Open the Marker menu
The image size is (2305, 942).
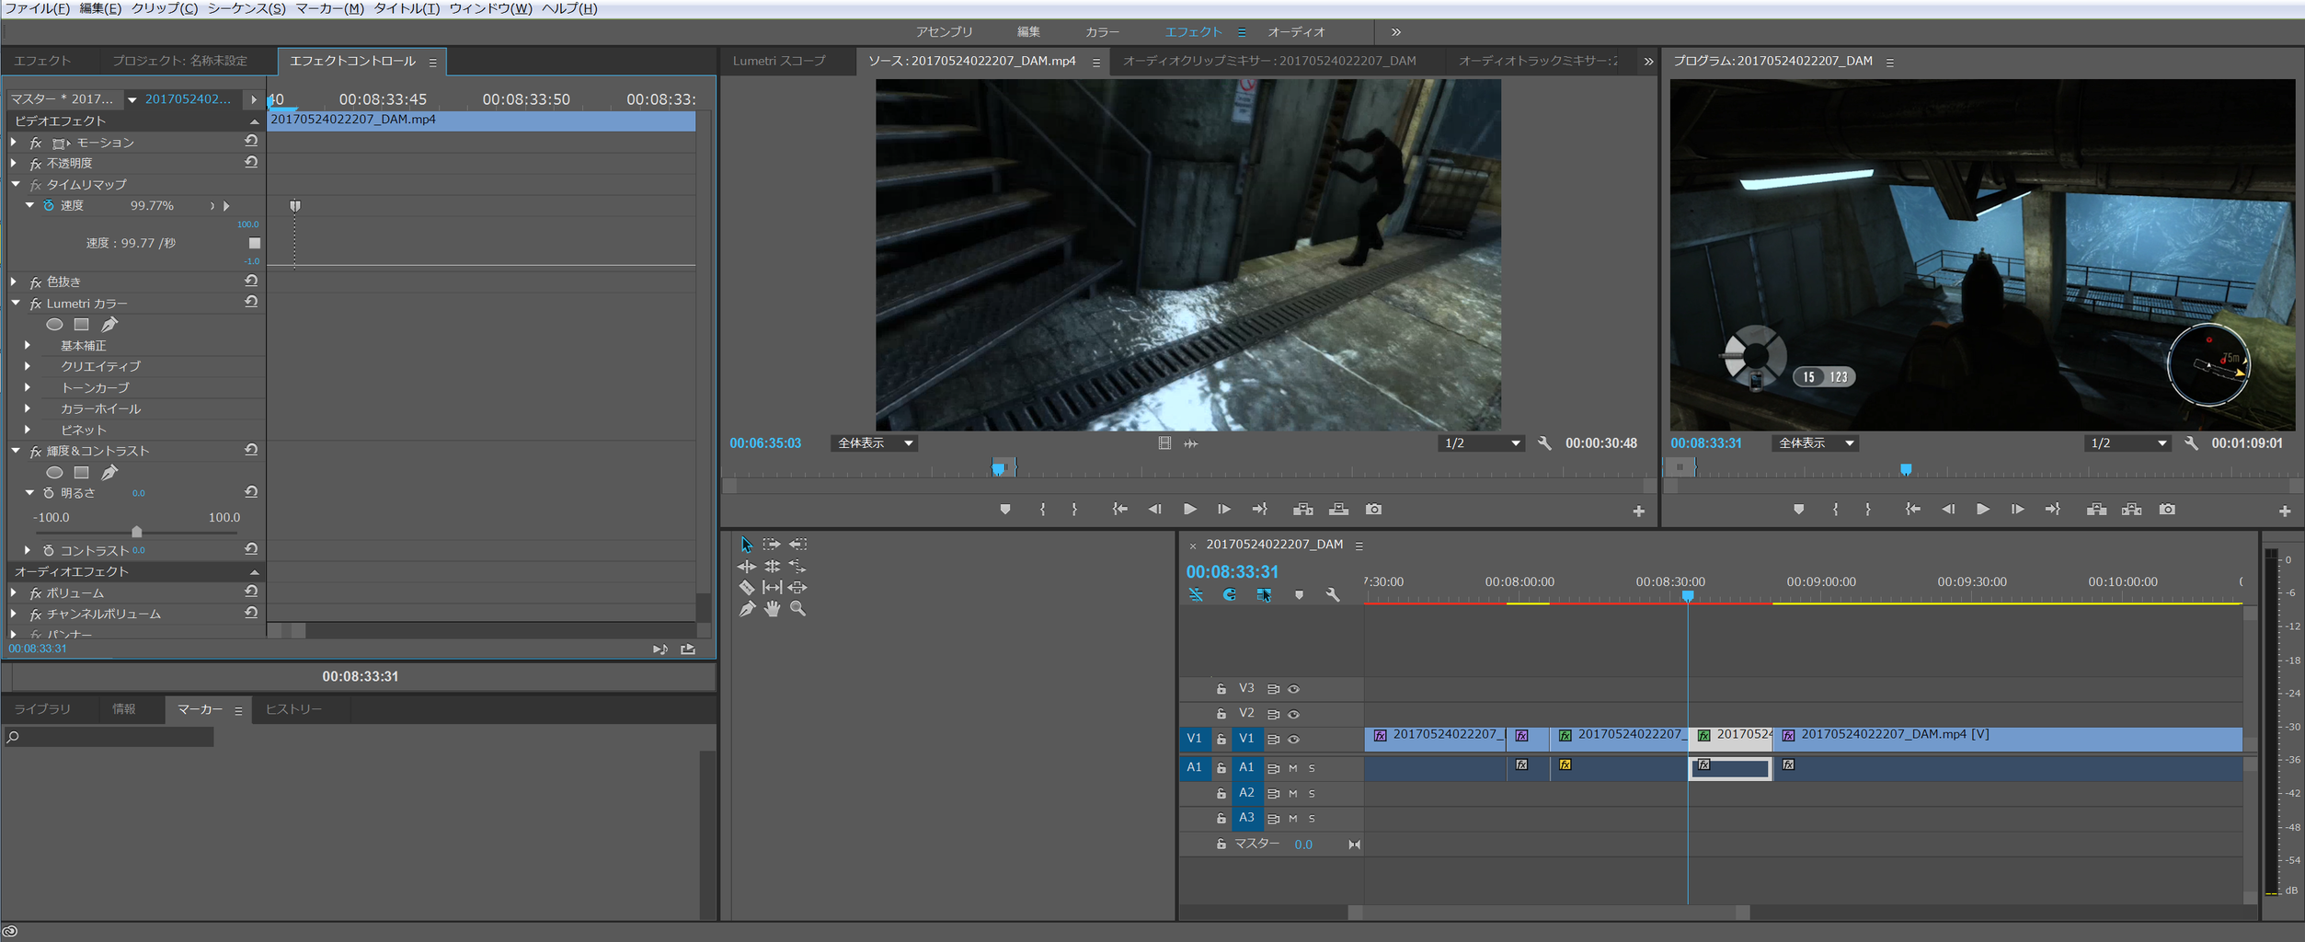click(329, 8)
